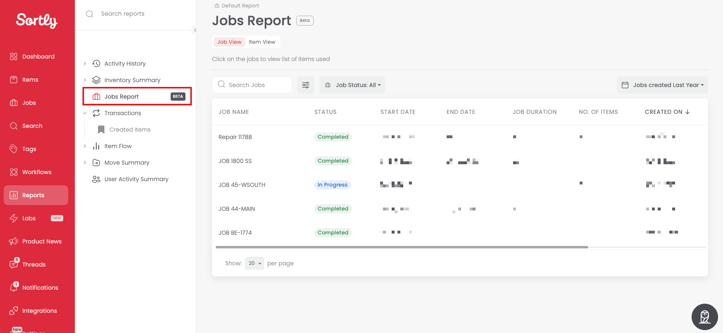Screen dimensions: 723x333
Task: Open Workflows icon in sidebar
Action: [14, 172]
